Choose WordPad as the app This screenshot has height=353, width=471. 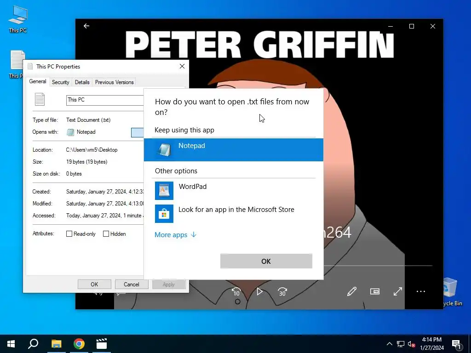point(233,191)
